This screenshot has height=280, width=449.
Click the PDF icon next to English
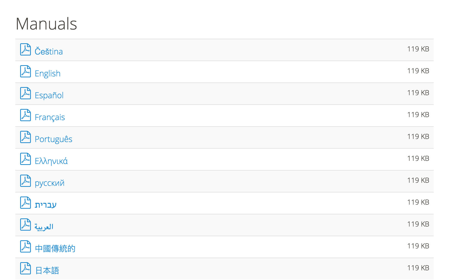click(x=26, y=71)
